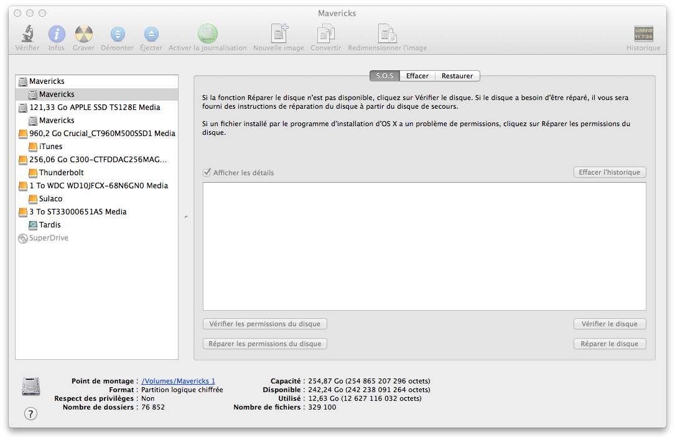Select 960,2 Go Crucial_CT960M500SSD1 Media
675x440 pixels.
tap(97, 134)
